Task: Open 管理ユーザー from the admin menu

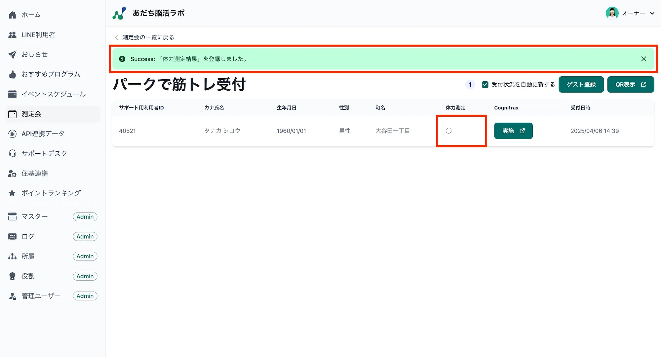Action: pyautogui.click(x=40, y=296)
